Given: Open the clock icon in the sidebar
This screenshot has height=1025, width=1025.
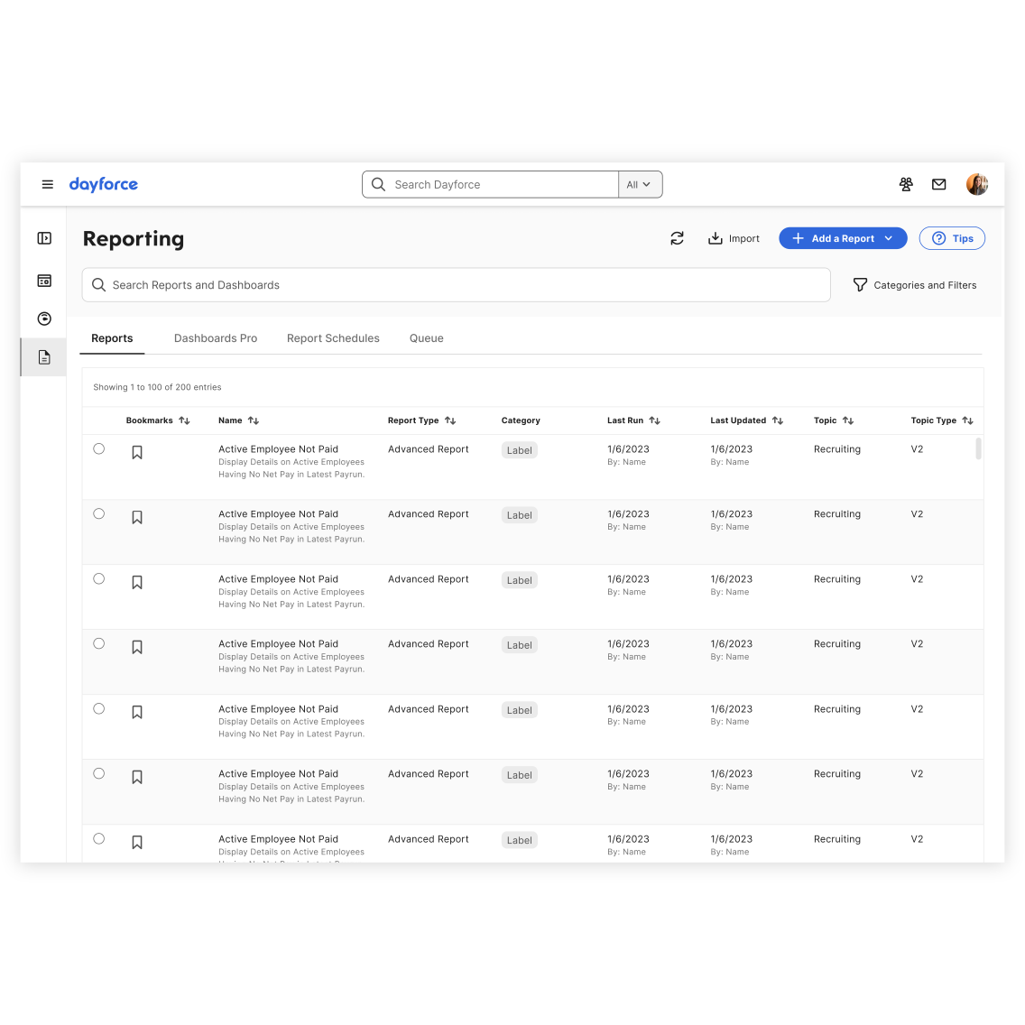Looking at the screenshot, I should (x=43, y=319).
